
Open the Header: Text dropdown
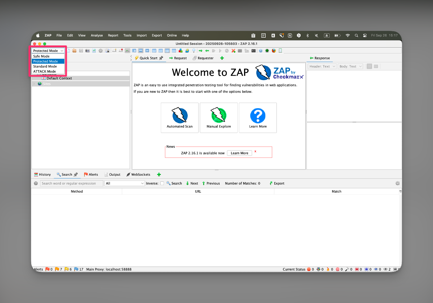[322, 66]
